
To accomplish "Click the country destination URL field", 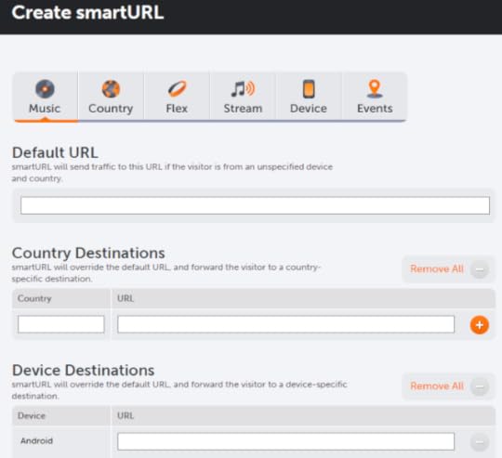I will pyautogui.click(x=286, y=324).
